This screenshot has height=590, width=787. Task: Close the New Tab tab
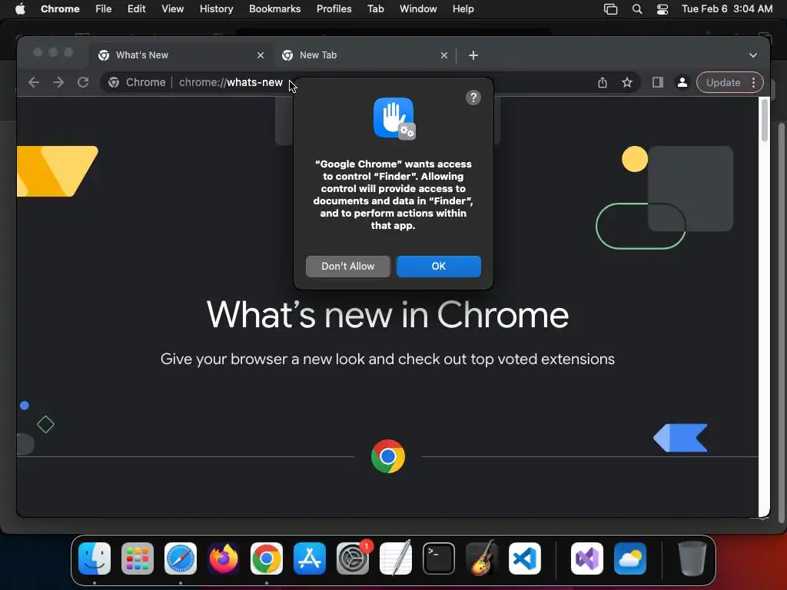(444, 55)
